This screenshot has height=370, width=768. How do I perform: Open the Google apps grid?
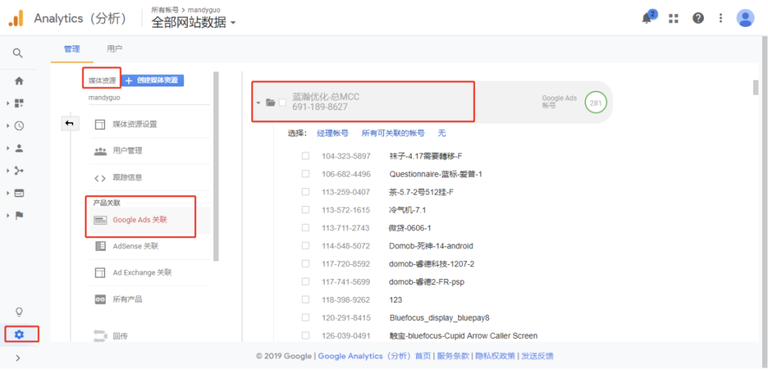(x=673, y=18)
